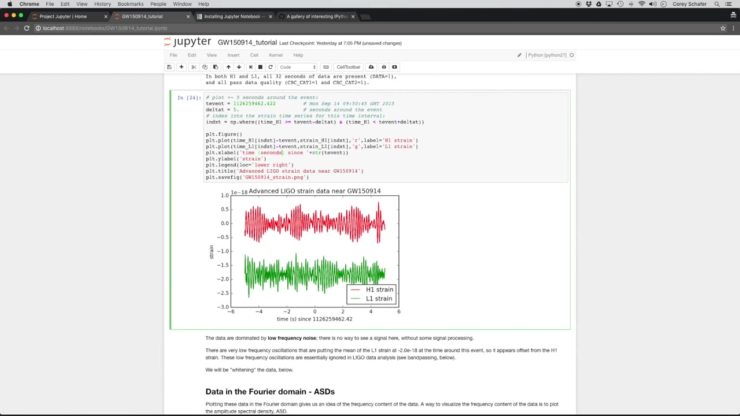Open Time Machine menu bar icon
This screenshot has width=740, height=416.
click(x=620, y=4)
